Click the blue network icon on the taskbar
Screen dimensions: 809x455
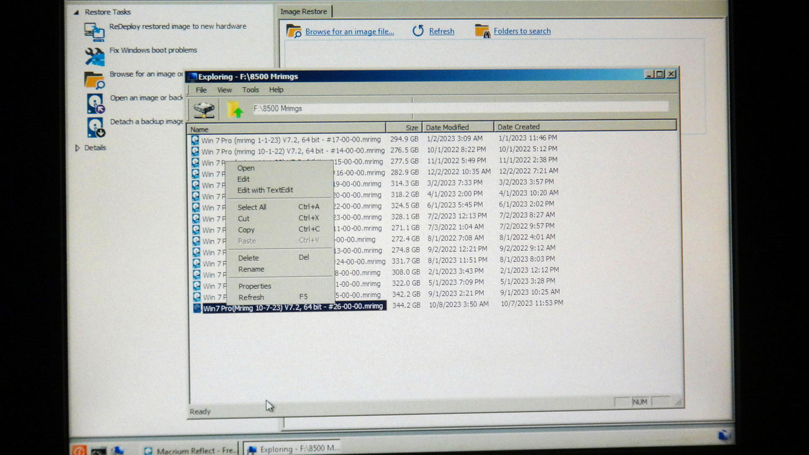(117, 451)
